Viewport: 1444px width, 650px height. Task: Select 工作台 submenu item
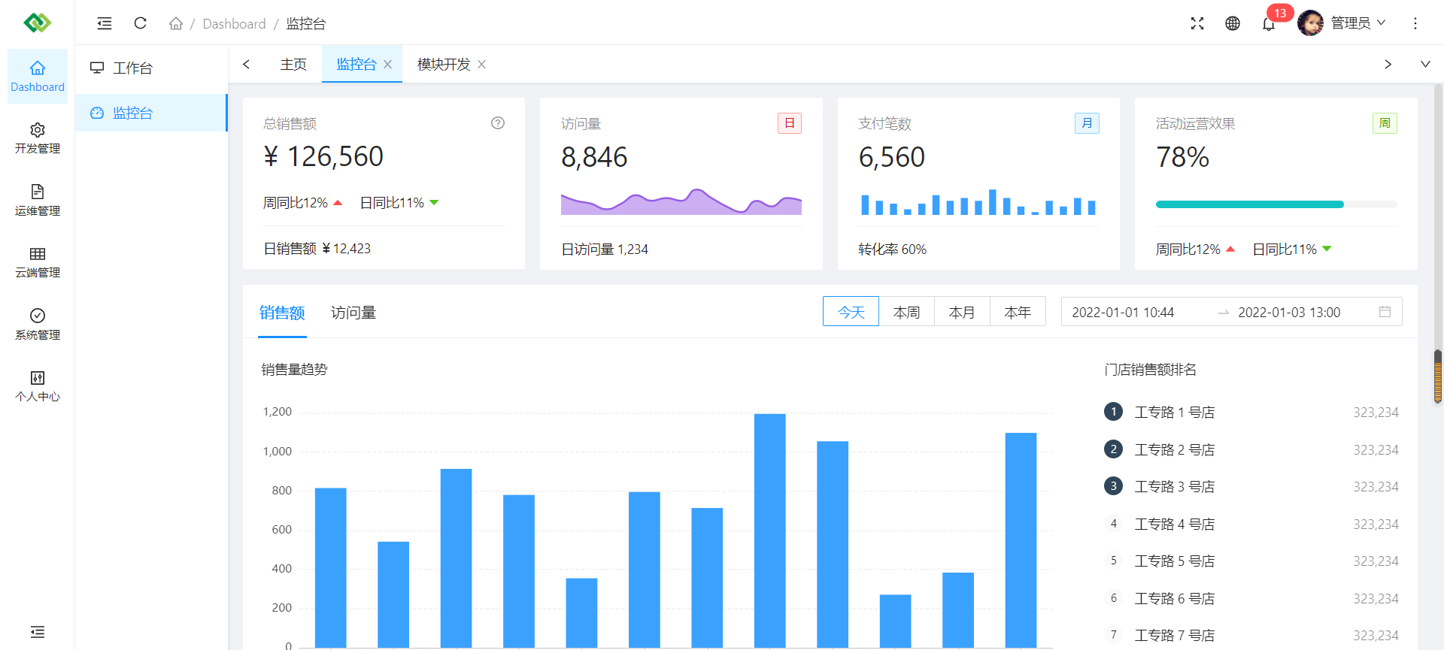[151, 68]
